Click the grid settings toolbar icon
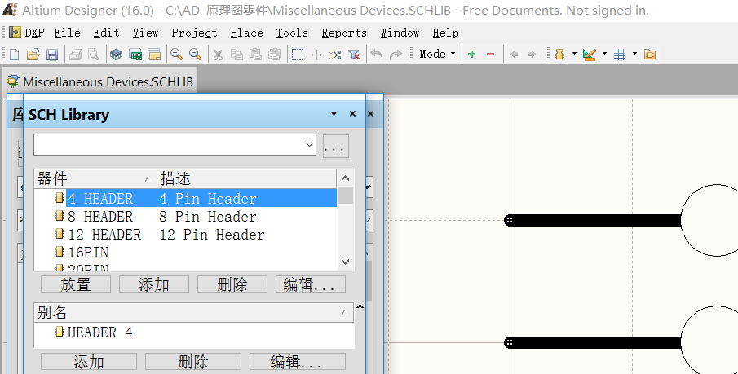Image resolution: width=738 pixels, height=374 pixels. pyautogui.click(x=620, y=55)
